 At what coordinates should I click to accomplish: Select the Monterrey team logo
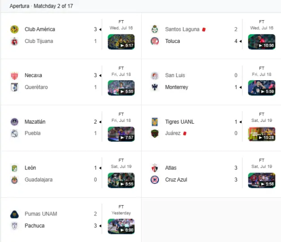155,87
